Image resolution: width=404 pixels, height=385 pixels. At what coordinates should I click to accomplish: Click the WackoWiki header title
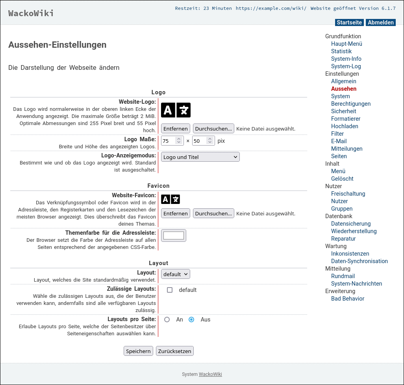click(31, 13)
